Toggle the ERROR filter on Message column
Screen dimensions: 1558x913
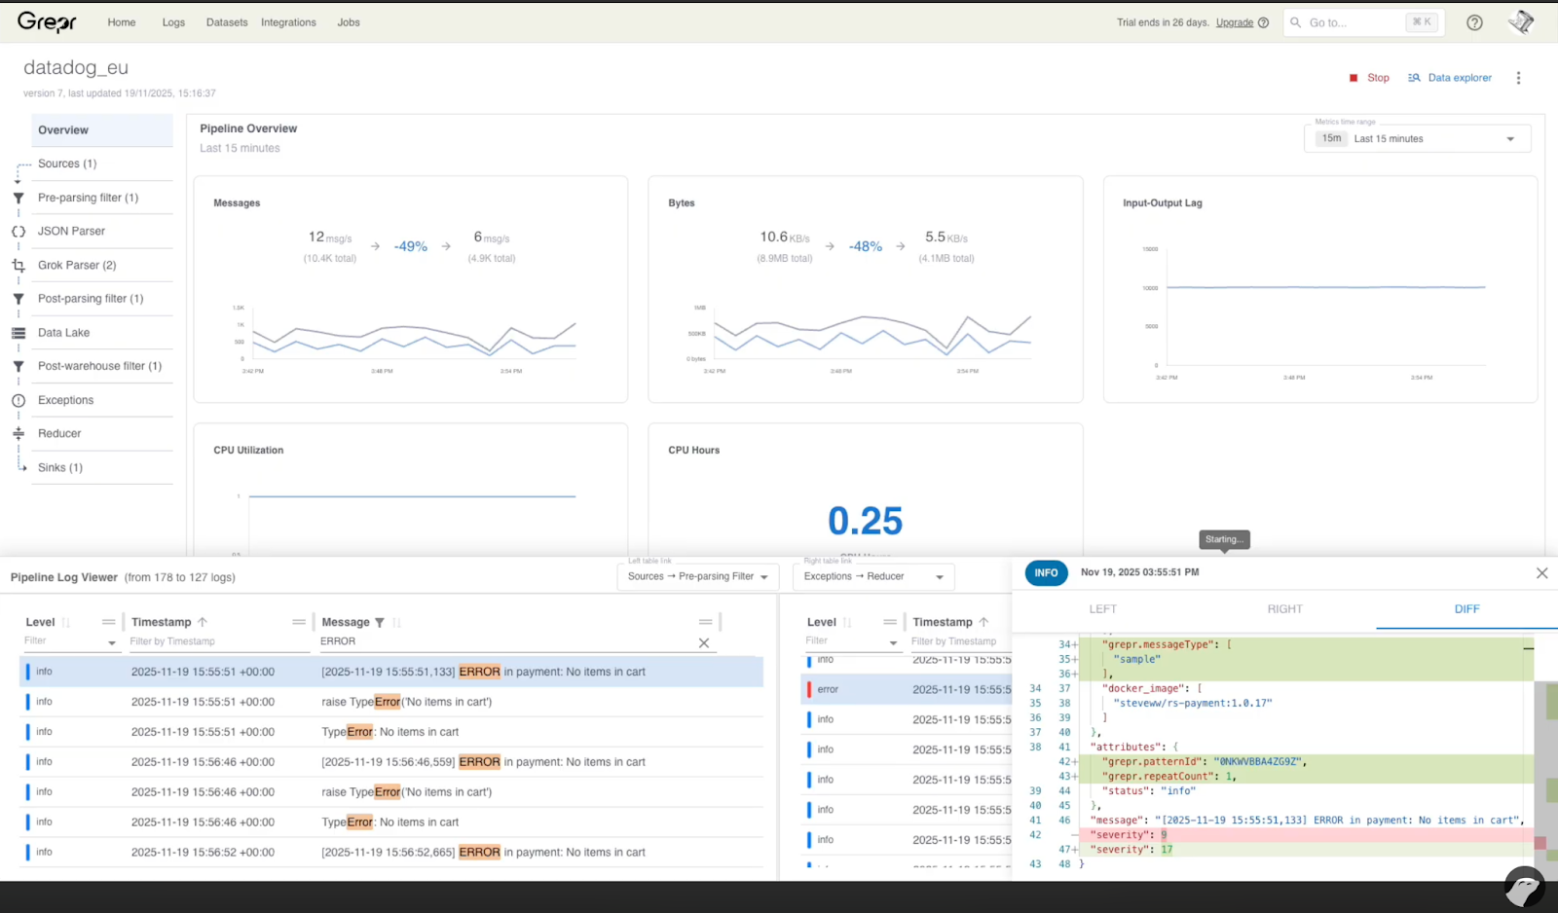pyautogui.click(x=382, y=621)
